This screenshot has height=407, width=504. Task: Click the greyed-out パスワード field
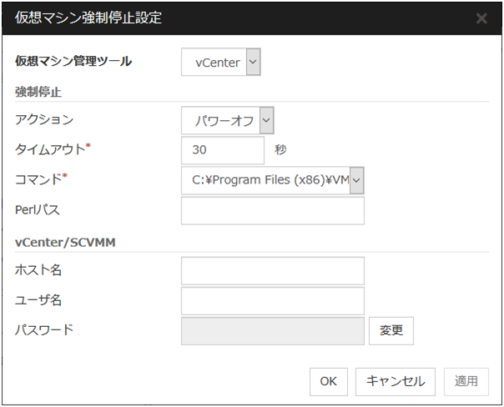(x=272, y=330)
